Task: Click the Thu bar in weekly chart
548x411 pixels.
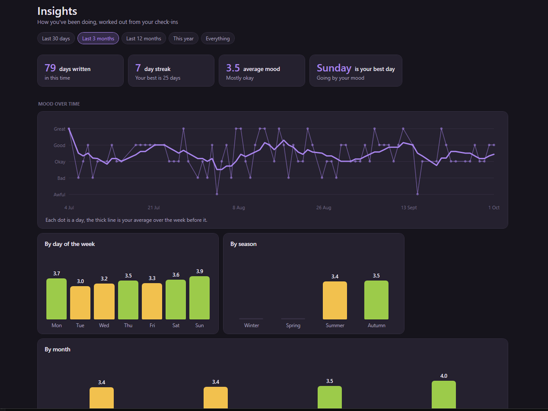Action: pyautogui.click(x=128, y=300)
